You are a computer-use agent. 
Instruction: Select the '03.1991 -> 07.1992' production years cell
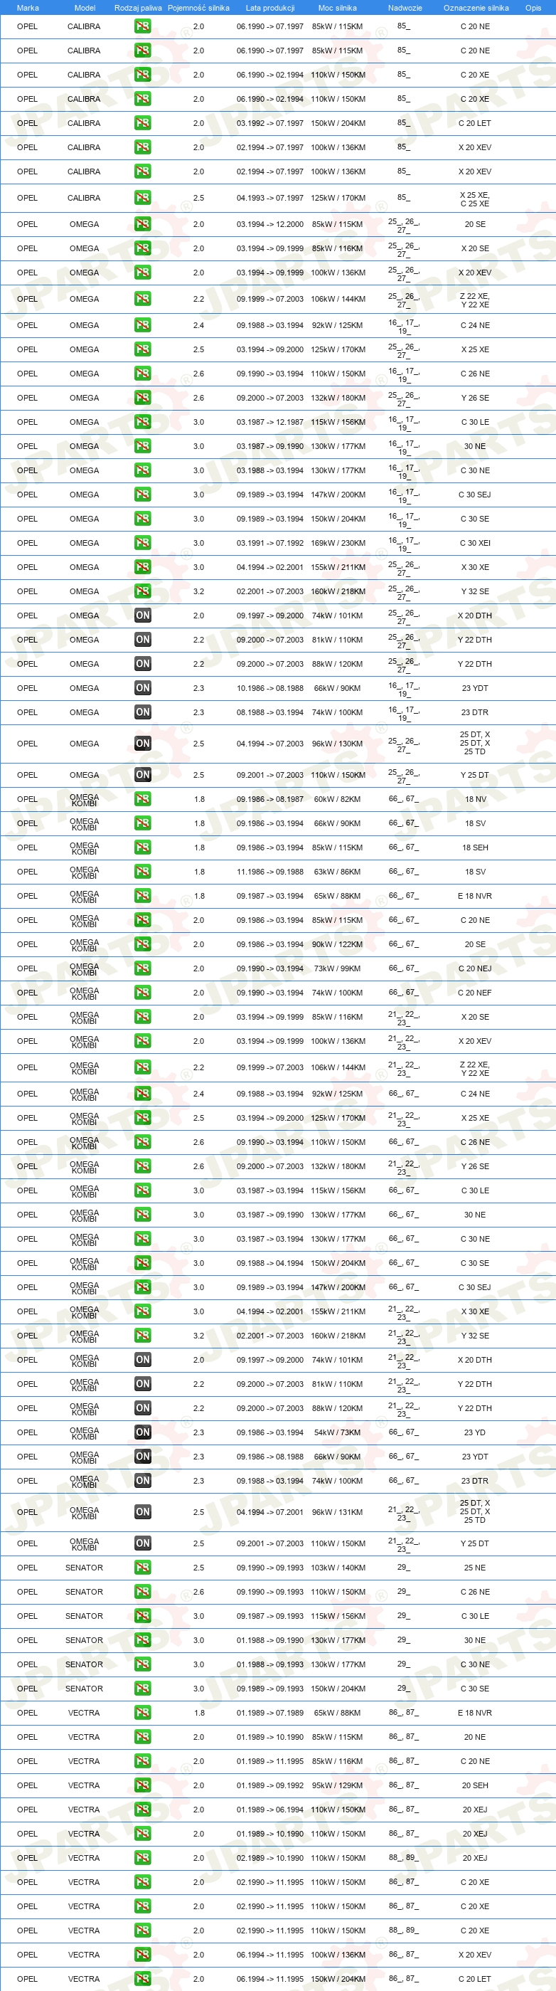[x=270, y=544]
